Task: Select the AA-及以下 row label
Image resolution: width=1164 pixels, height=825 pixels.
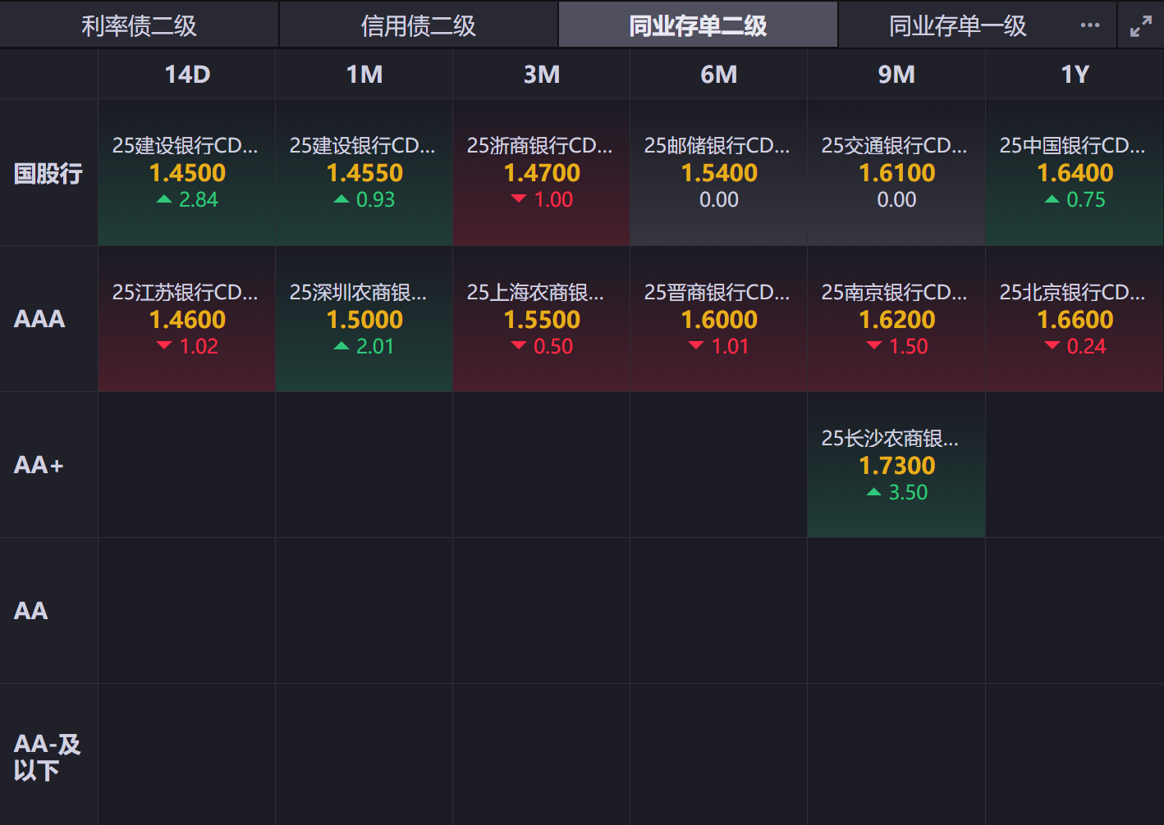Action: coord(48,757)
